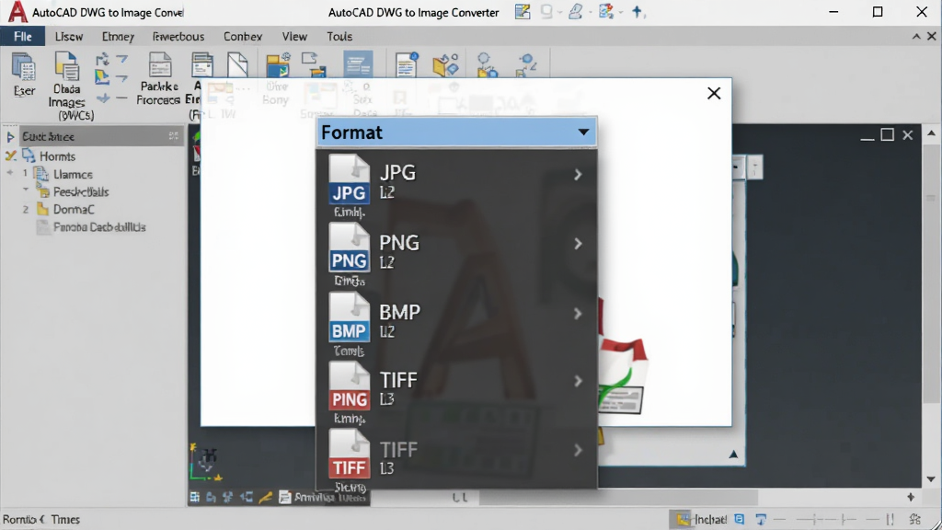Select the Hormts tree item
The image size is (942, 530).
coord(57,156)
